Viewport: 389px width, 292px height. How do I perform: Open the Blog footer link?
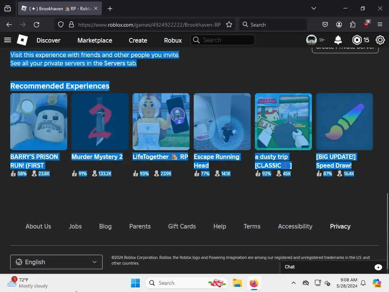pos(105,227)
